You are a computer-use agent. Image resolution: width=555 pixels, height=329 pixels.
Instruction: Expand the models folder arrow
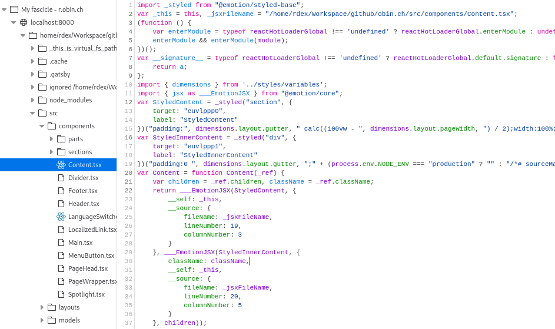(x=42, y=320)
